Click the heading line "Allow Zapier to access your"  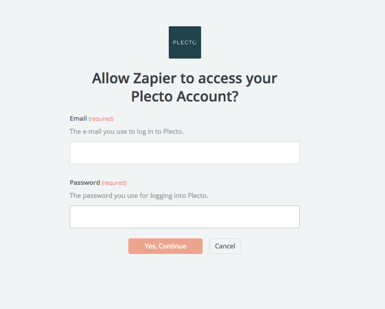[185, 78]
